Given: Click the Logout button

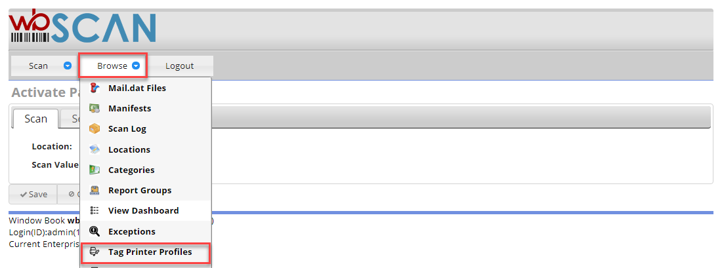Looking at the screenshot, I should point(180,66).
